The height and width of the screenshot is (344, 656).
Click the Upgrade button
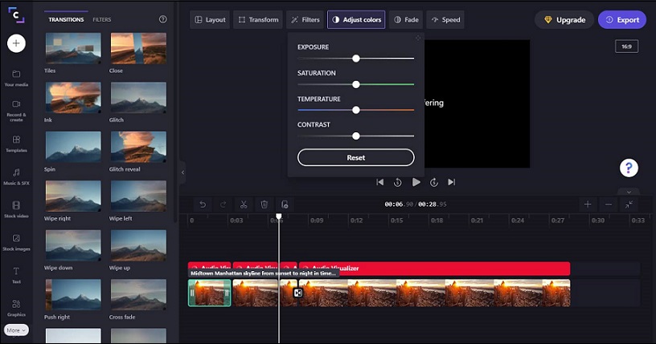[x=564, y=19]
